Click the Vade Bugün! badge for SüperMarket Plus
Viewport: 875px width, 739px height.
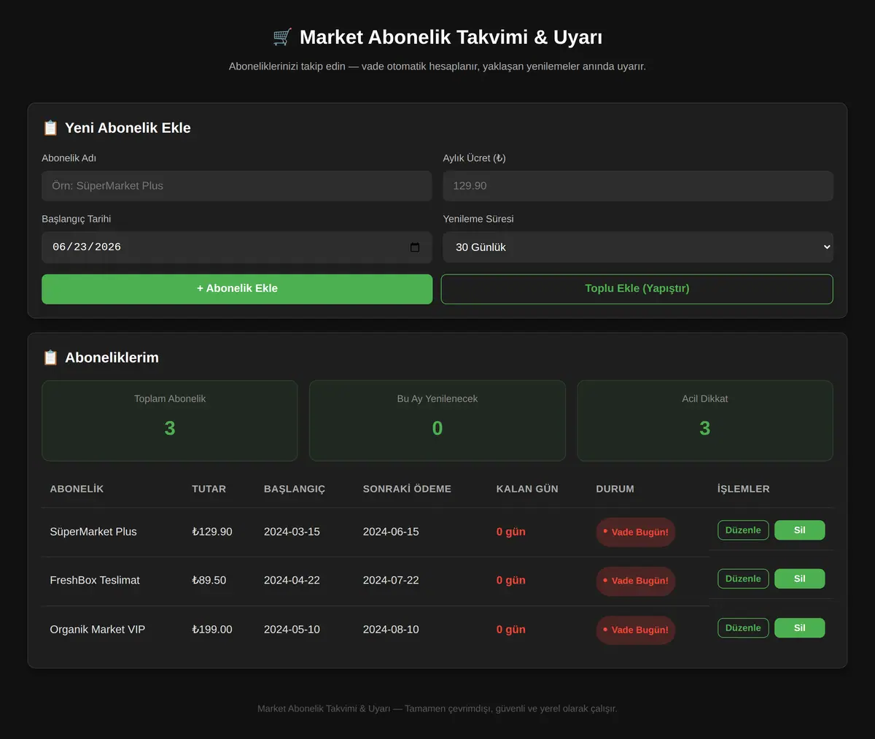[x=636, y=532]
